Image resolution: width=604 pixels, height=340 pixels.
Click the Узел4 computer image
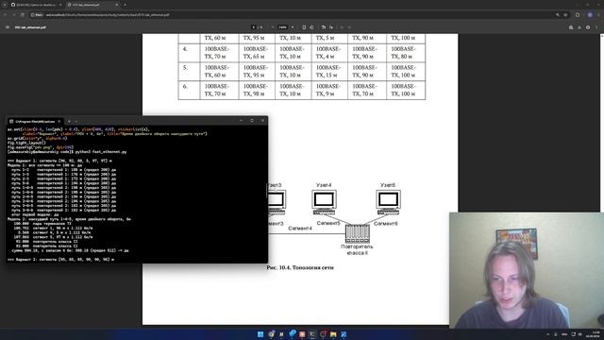pyautogui.click(x=324, y=202)
